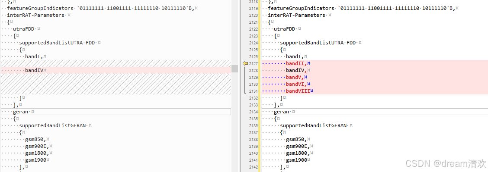
Task: Click the yellow copy-to-left arrow at line 2127
Action: click(x=245, y=63)
